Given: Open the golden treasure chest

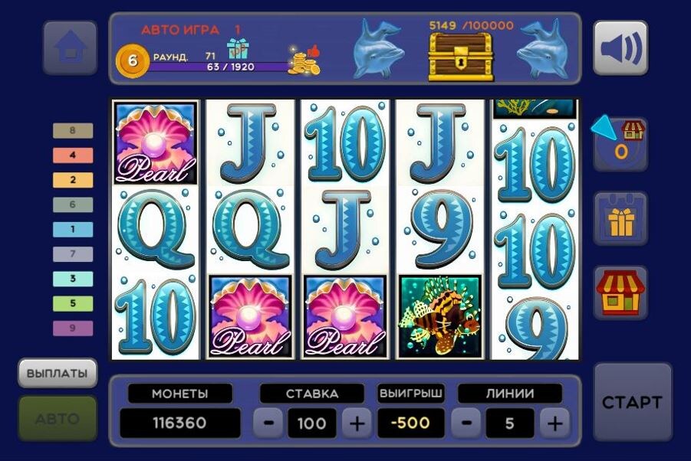Looking at the screenshot, I should tap(461, 57).
